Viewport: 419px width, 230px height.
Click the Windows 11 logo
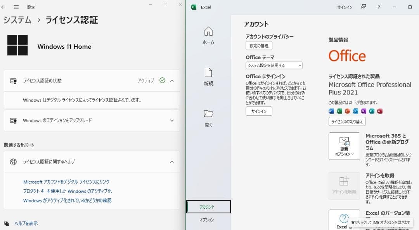(17, 45)
